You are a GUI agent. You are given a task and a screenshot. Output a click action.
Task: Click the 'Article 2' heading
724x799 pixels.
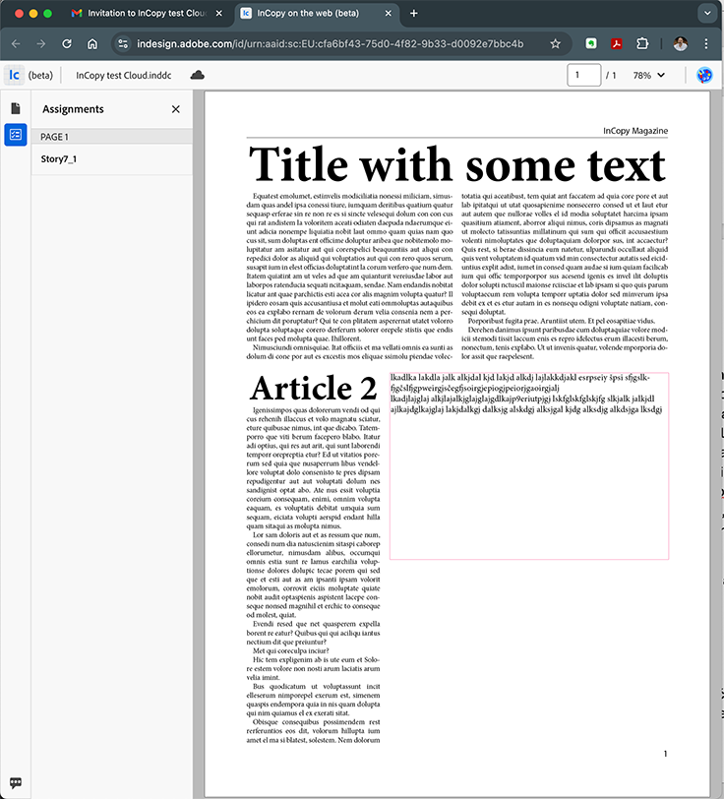tap(314, 389)
